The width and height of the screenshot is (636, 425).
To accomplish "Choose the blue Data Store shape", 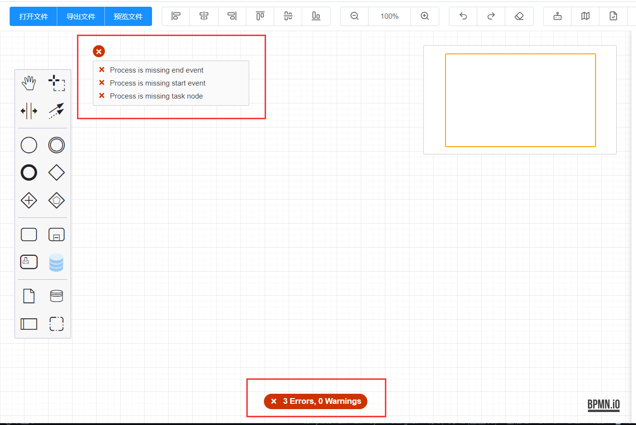I will tap(56, 262).
